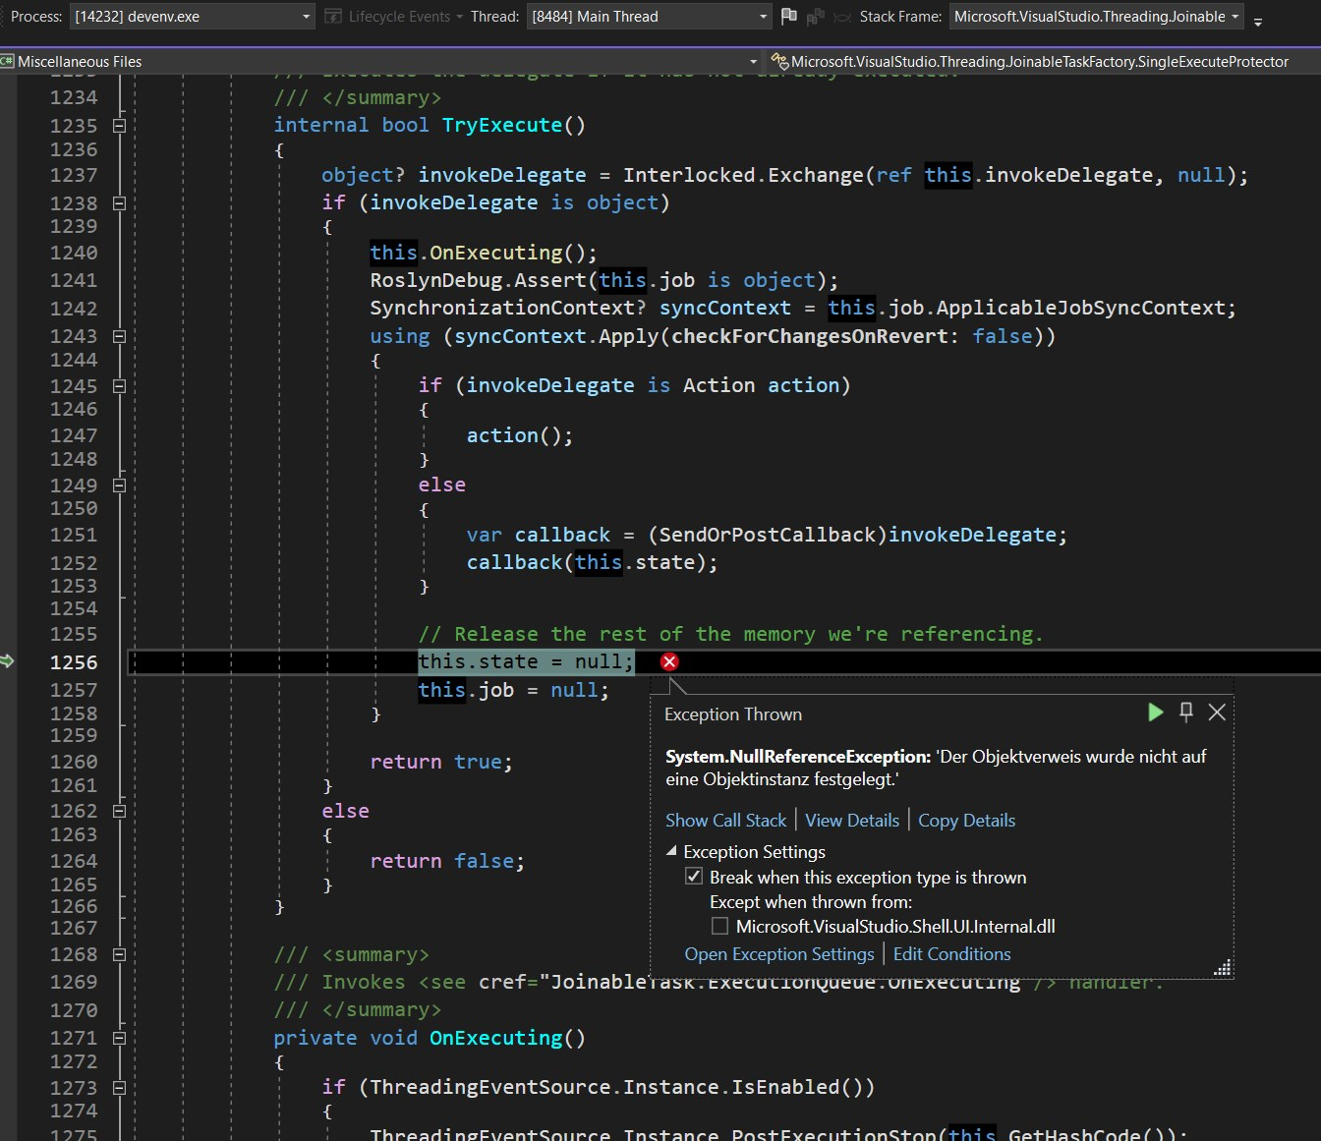This screenshot has width=1321, height=1141.
Task: Continue execution from the Exception Thrown popup
Action: pos(1155,713)
